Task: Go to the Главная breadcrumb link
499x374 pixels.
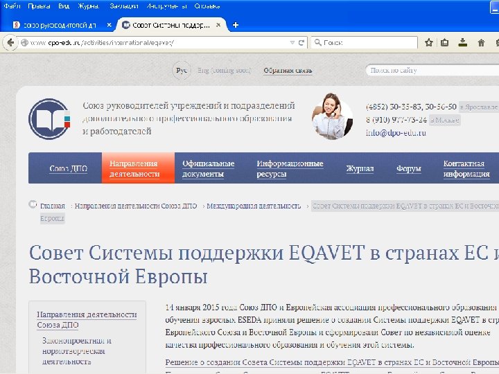Action: click(53, 206)
